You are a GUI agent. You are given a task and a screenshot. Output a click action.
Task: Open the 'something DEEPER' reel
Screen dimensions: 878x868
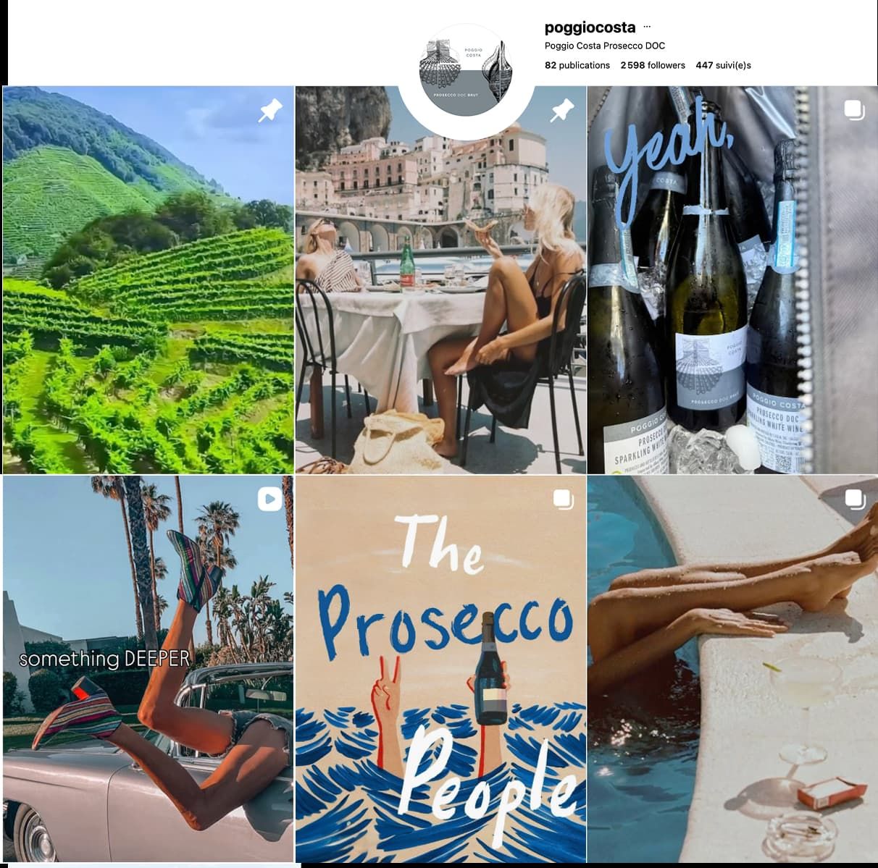[149, 668]
